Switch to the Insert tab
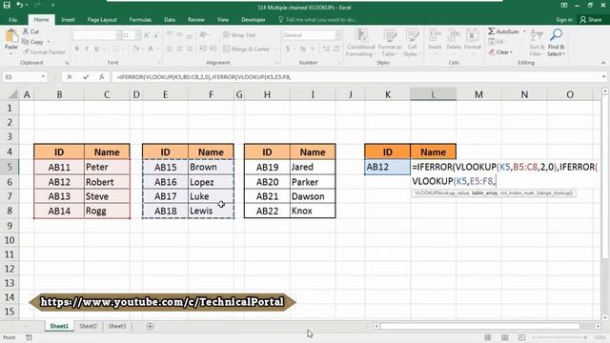610x343 pixels. pyautogui.click(x=68, y=20)
